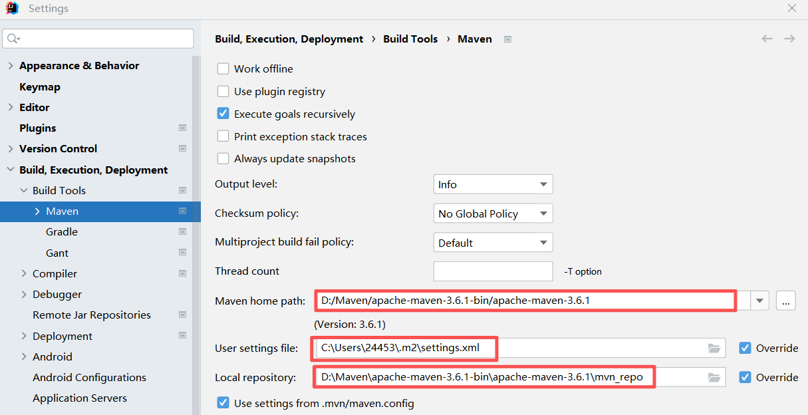Screen dimensions: 808x415
Task: Select Plugins in the settings tree
Action: point(38,128)
